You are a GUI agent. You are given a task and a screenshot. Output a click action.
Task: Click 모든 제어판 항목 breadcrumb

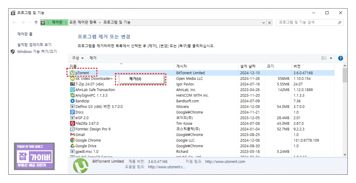tap(83, 22)
